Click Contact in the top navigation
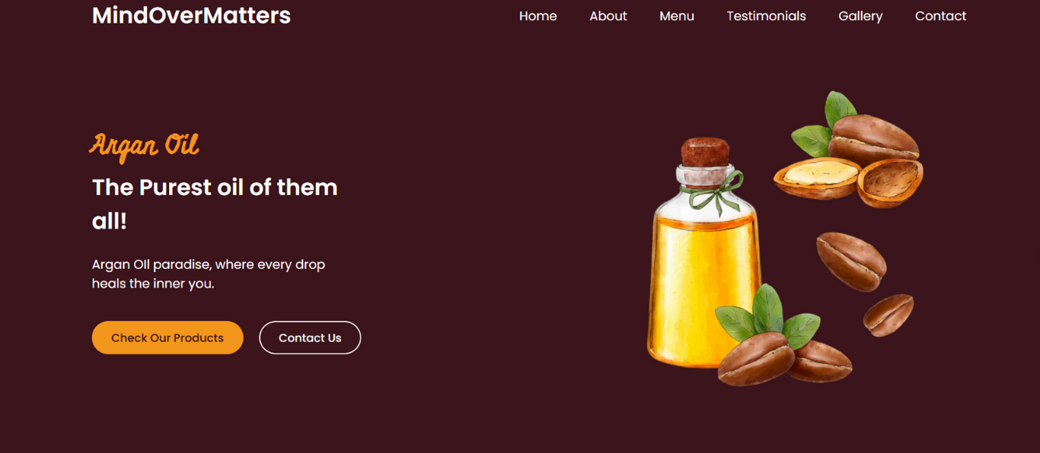This screenshot has height=453, width=1040. click(940, 16)
